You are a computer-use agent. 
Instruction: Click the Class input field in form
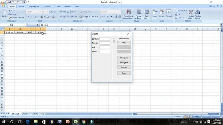[x=105, y=51]
